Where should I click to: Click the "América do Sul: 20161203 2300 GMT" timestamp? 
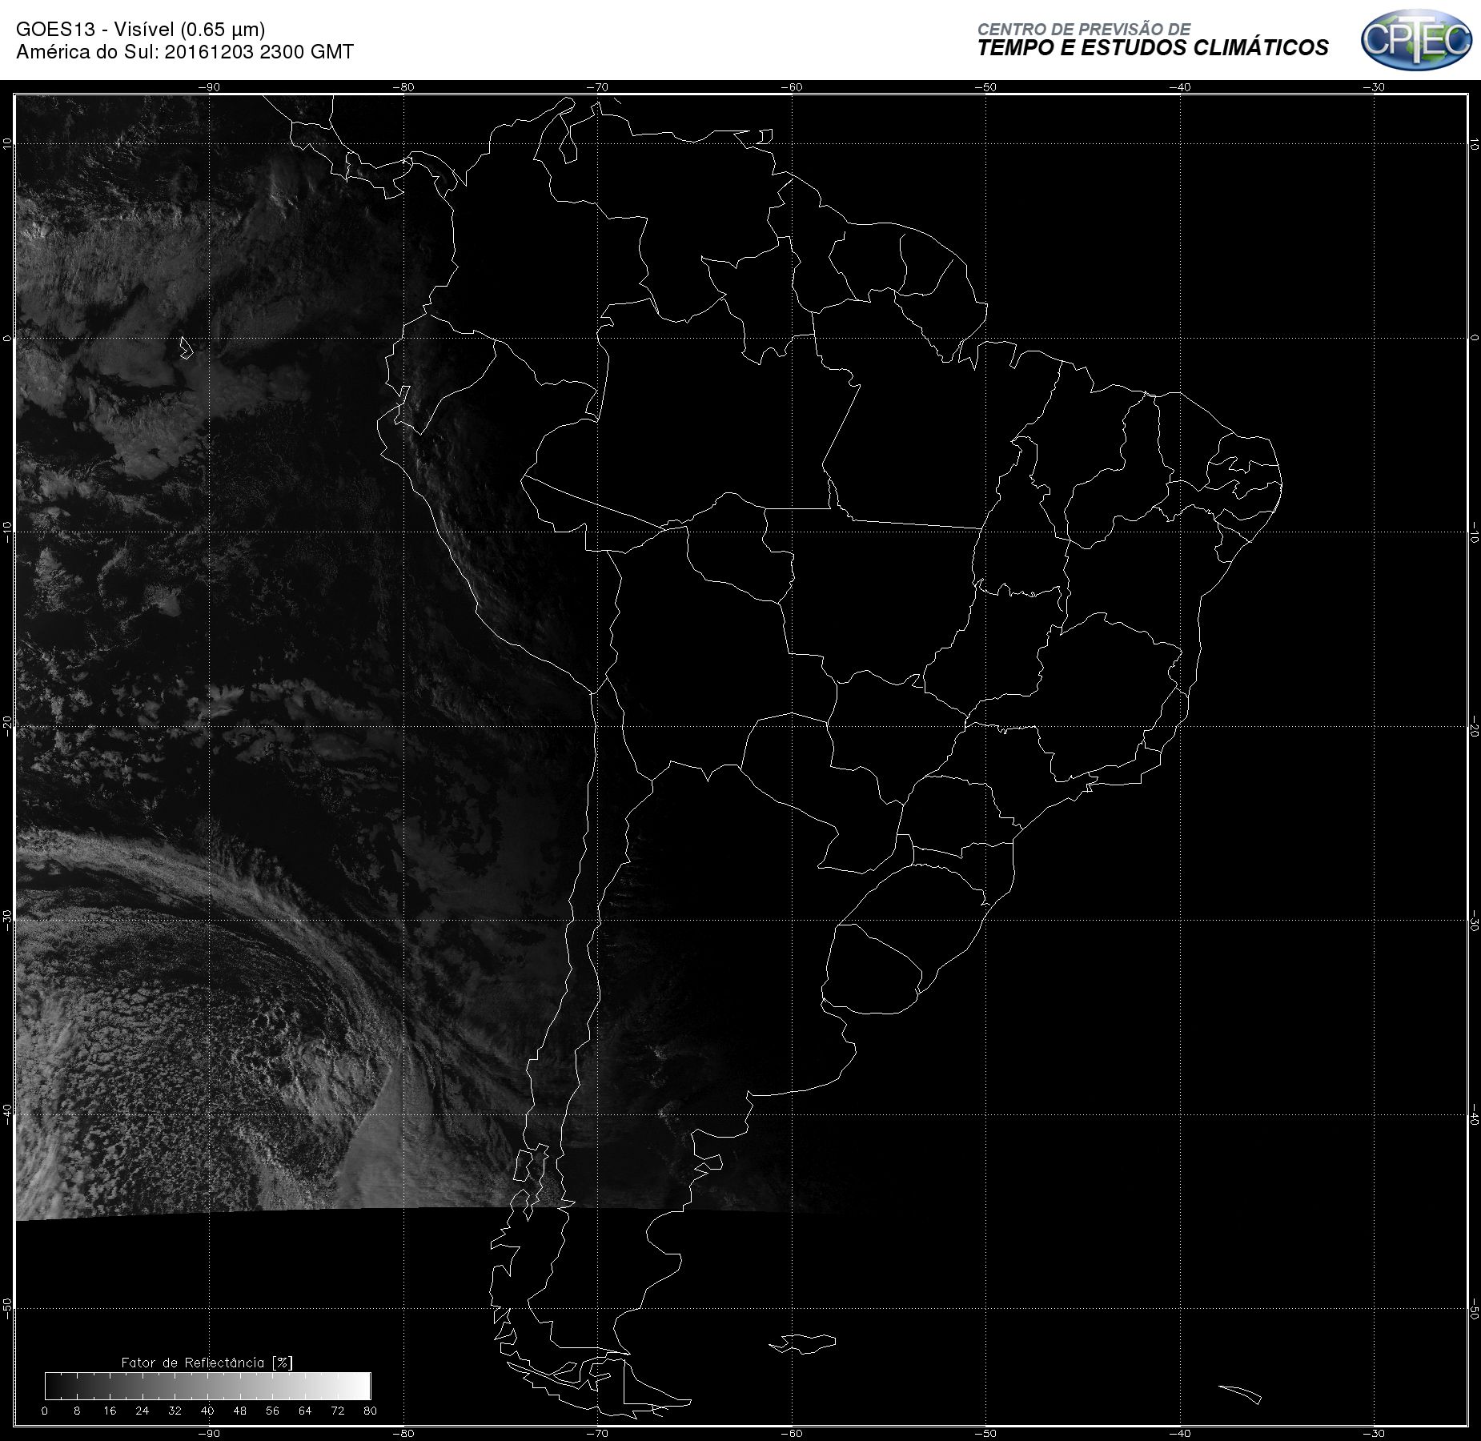coord(185,52)
